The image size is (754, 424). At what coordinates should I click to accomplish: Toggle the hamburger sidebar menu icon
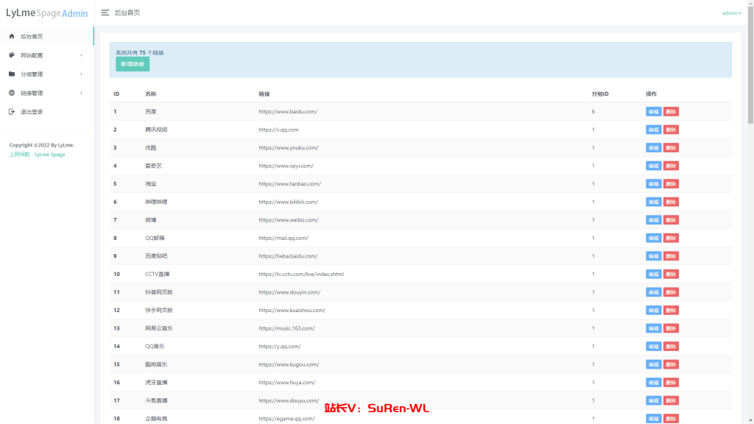(105, 13)
